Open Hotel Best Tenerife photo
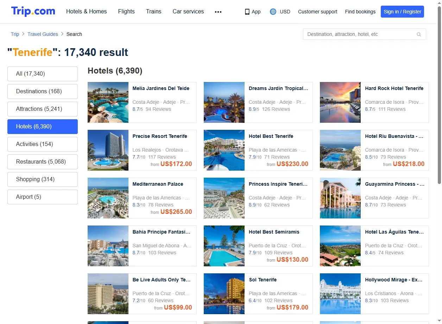The image size is (442, 324). tap(224, 150)
